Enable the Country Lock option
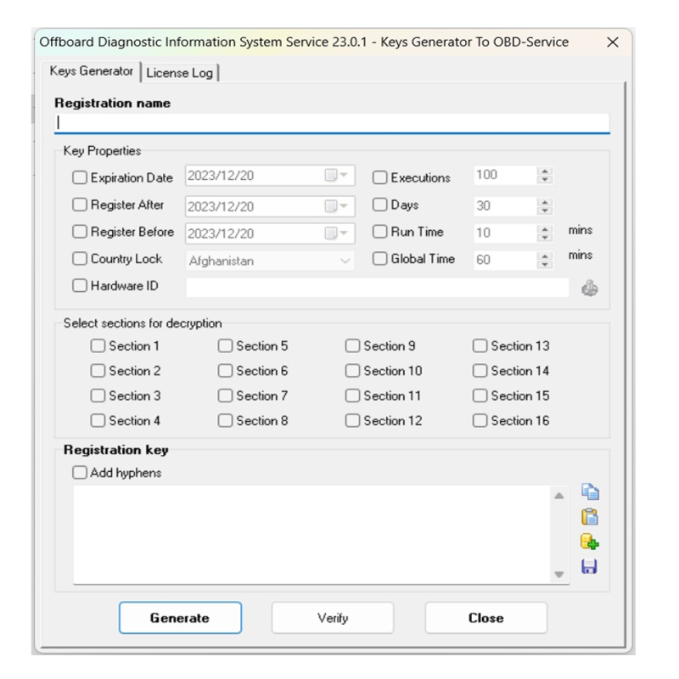 78,259
